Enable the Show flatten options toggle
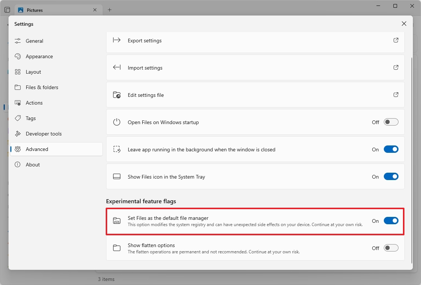Viewport: 421px width, 285px height. pyautogui.click(x=391, y=248)
